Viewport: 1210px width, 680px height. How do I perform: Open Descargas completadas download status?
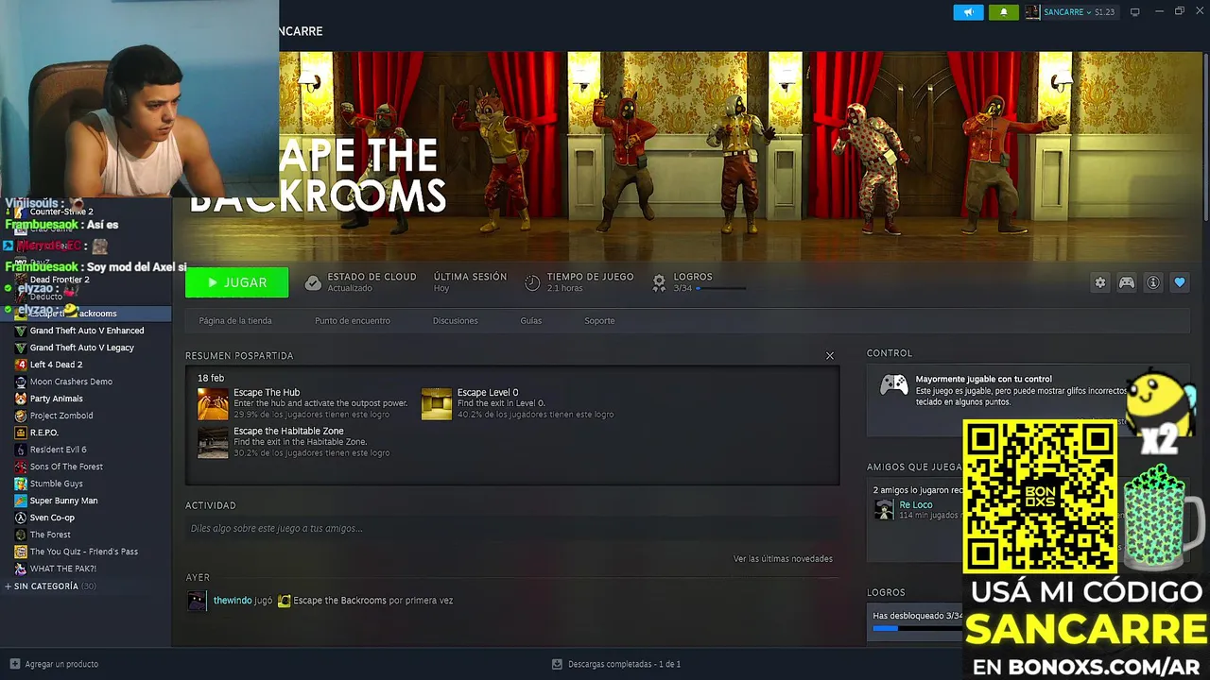(624, 664)
